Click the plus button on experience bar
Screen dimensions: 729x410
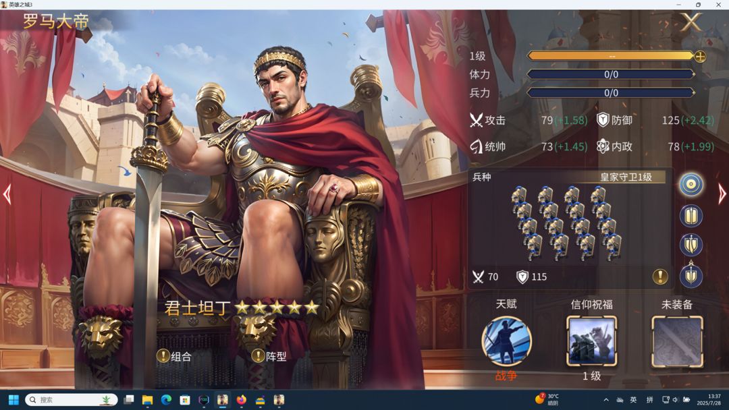700,57
